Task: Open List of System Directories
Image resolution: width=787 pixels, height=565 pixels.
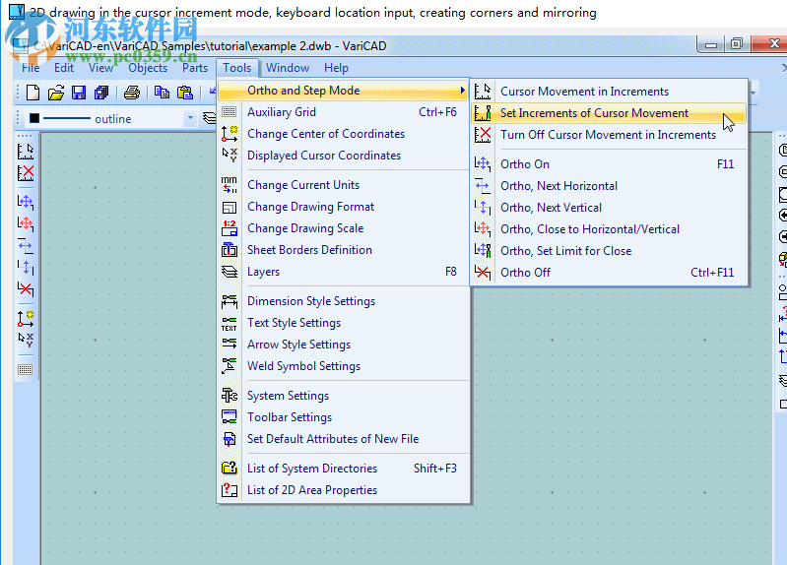Action: click(x=344, y=469)
